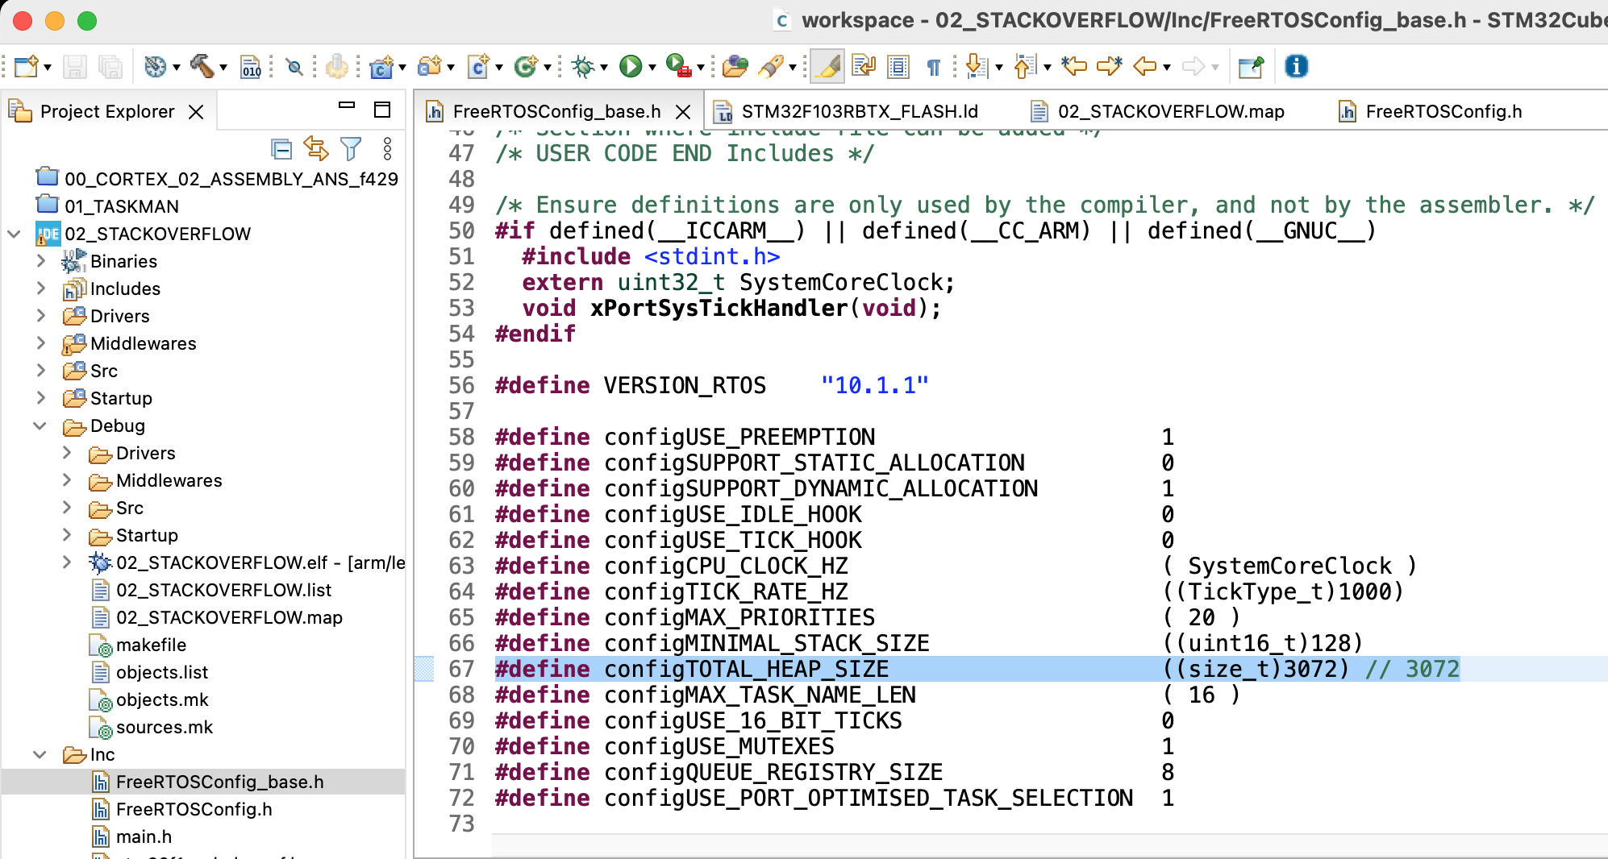This screenshot has width=1608, height=859.
Task: Click the Next Annotation arrow icon
Action: [976, 66]
